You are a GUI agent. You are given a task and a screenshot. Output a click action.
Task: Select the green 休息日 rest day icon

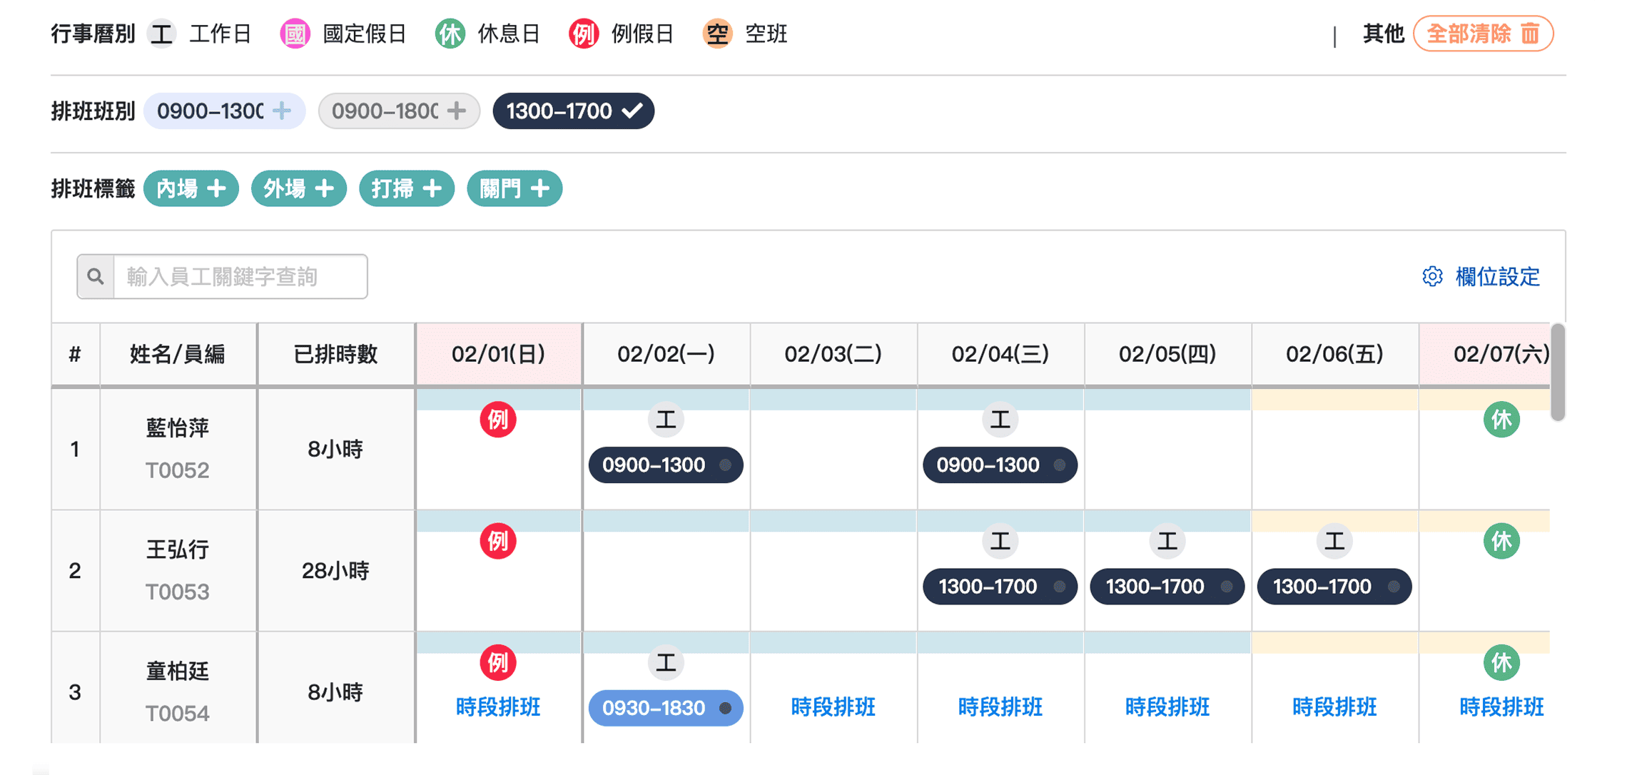tap(450, 34)
